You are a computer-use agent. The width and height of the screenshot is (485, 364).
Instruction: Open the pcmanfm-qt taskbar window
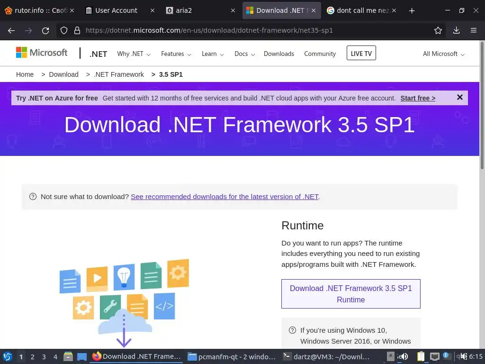pyautogui.click(x=231, y=356)
